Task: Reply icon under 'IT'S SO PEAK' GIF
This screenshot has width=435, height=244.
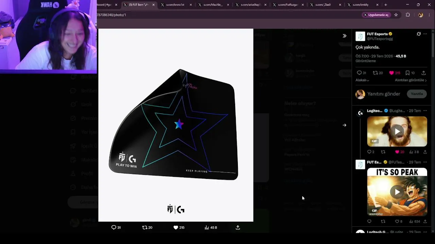Action: [x=369, y=222]
